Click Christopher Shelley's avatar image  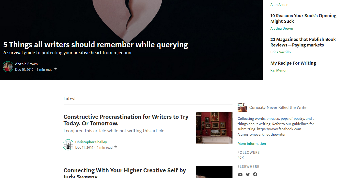68,145
